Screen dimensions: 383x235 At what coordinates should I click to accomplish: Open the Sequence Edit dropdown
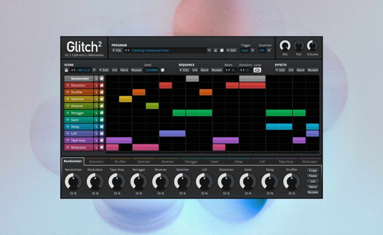[x=184, y=70]
